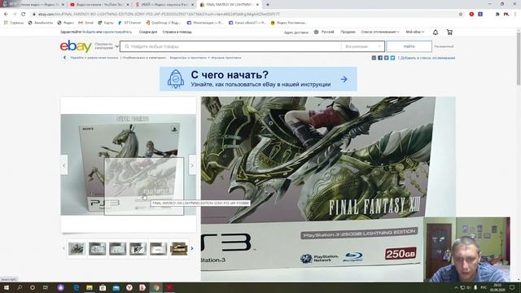
Task: Open the 'Продажи' link
Action: coord(348,32)
